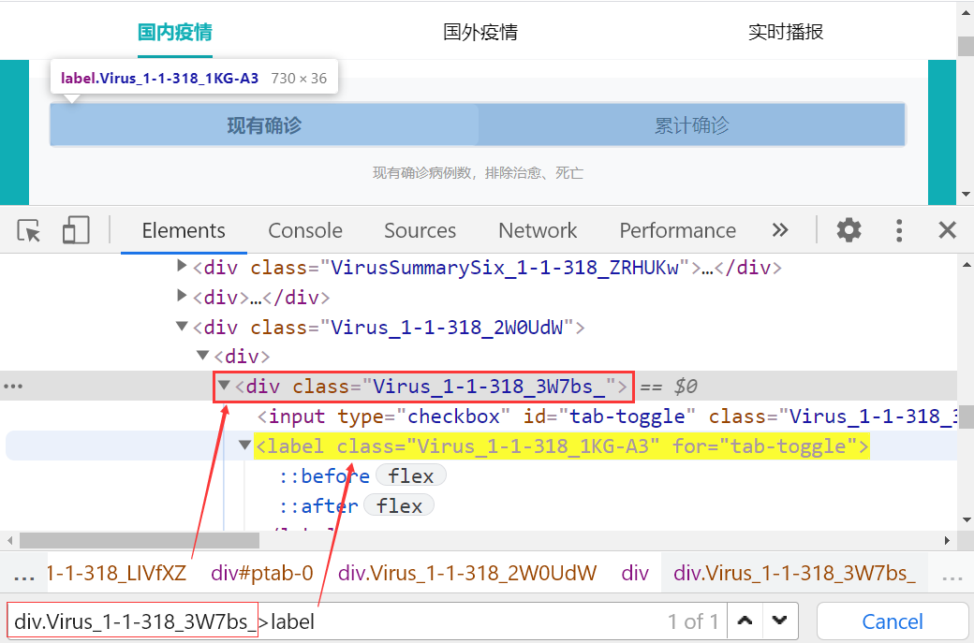Click the plain div breadcrumb
Viewport: 974px width, 643px height.
635,572
